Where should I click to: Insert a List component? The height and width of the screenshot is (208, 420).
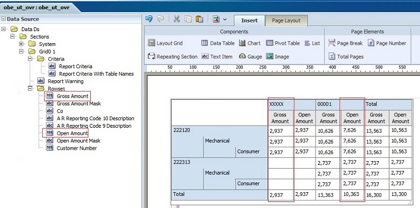[312, 43]
